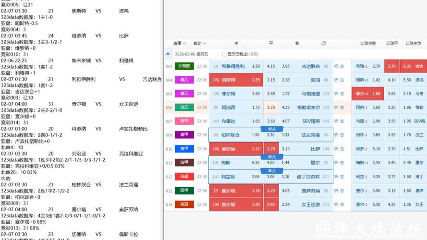Click the 意甲 league badge in row 010

pyautogui.click(x=184, y=149)
